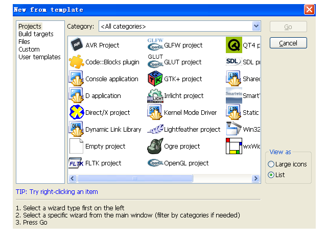Choose the GTK+ project cube icon
The image size is (327, 245).
(x=155, y=79)
